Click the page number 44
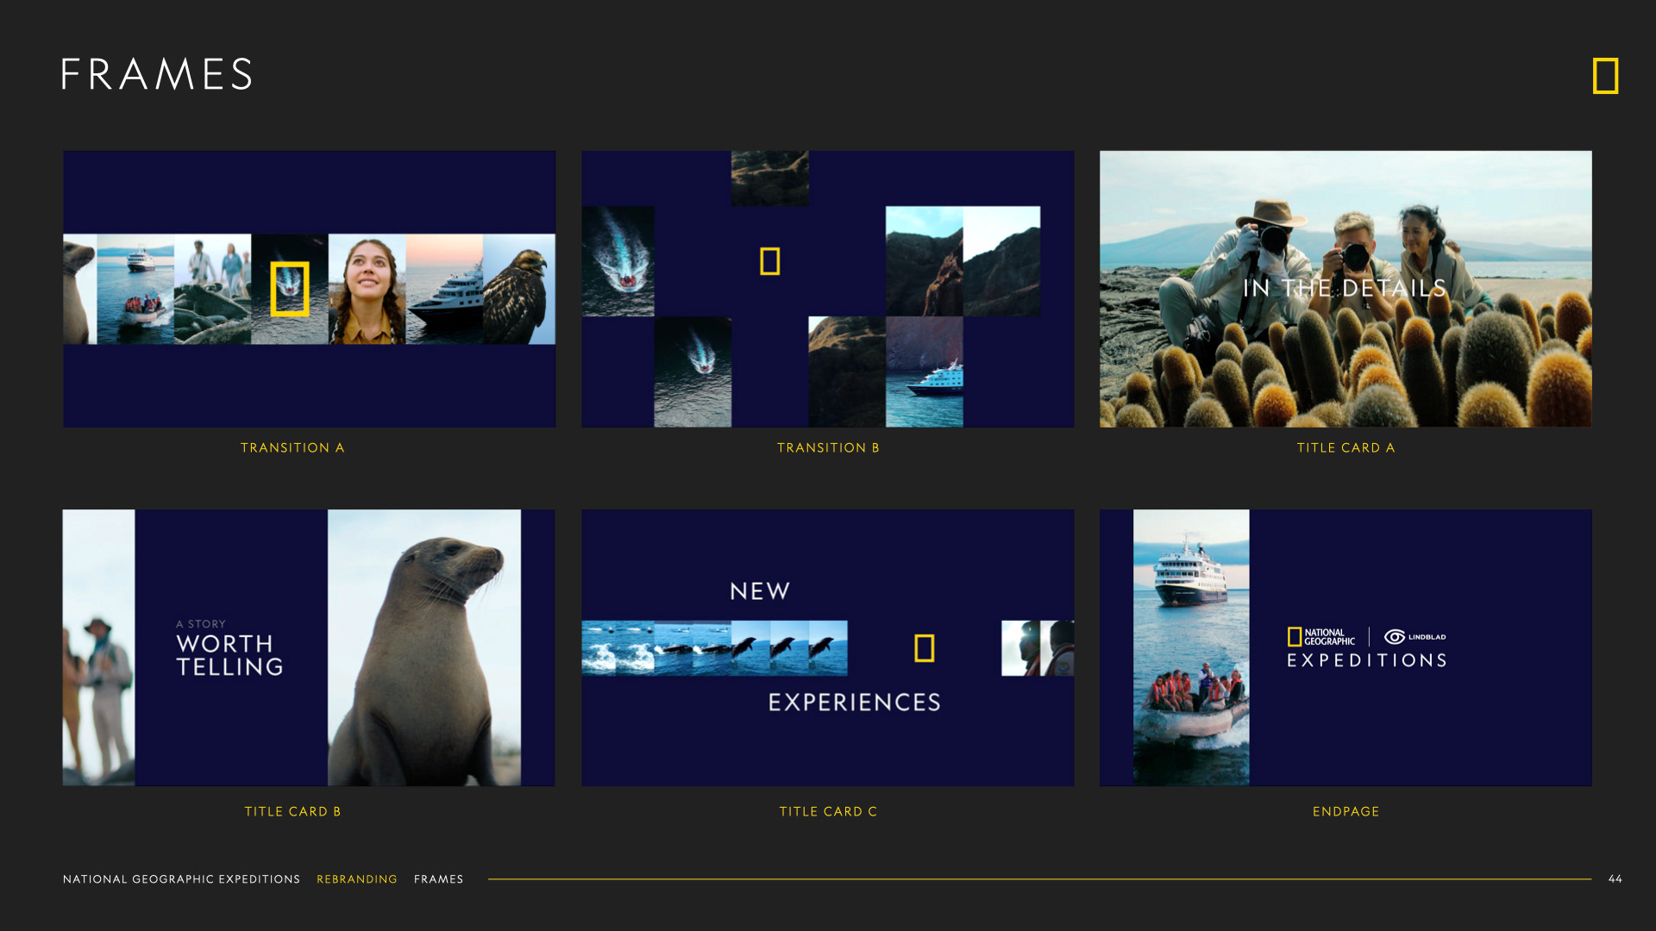Screen dimensions: 1656x931 click(x=1615, y=879)
